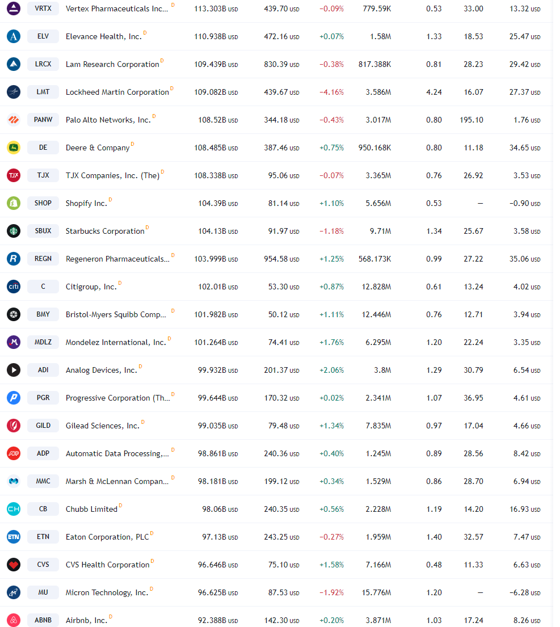This screenshot has width=560, height=627.
Task: Select the LRCX ticker badge
Action: (x=43, y=64)
